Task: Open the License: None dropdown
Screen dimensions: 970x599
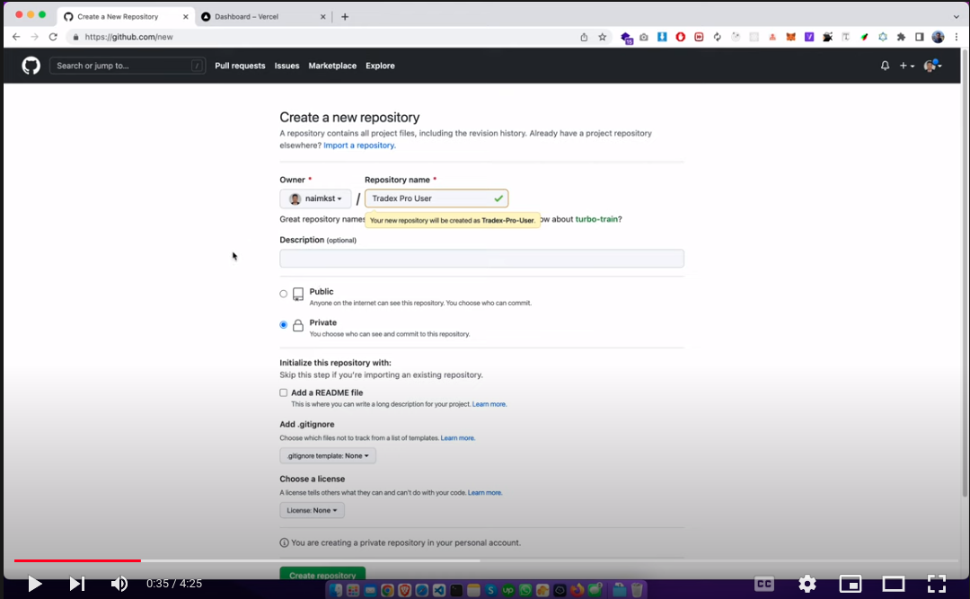Action: [312, 510]
